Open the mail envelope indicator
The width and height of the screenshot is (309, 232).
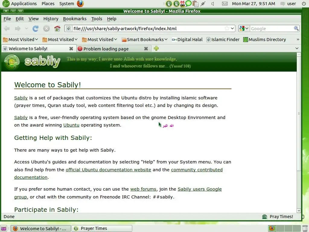click(x=225, y=4)
